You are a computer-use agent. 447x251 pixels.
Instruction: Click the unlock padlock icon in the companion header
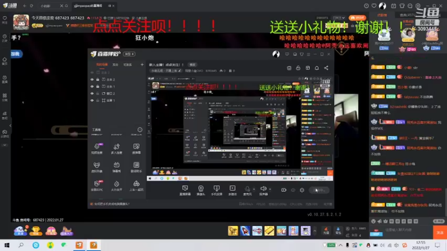click(298, 68)
